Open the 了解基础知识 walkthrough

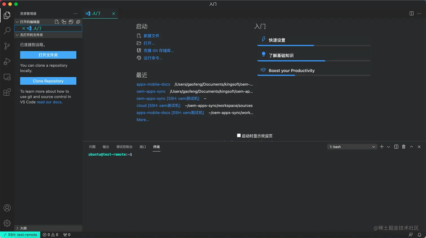(x=314, y=55)
